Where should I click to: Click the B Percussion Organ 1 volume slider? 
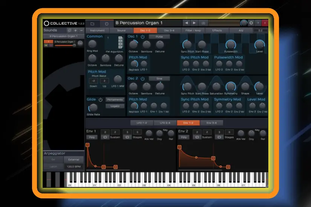[x=65, y=45]
